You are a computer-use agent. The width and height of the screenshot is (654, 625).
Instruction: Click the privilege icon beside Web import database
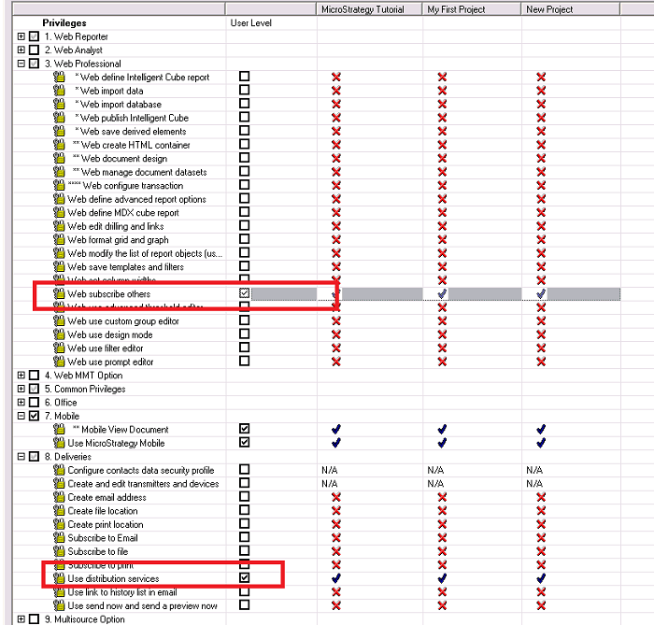(x=59, y=104)
